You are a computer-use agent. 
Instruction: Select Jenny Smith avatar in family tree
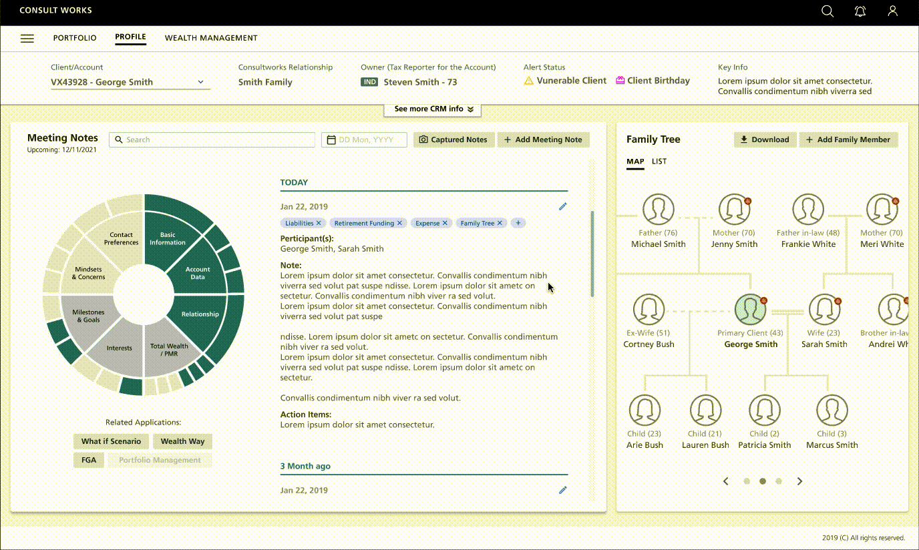tap(734, 210)
